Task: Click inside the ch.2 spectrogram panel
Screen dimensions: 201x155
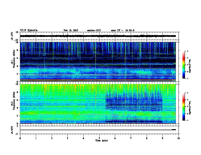Action: pos(98,104)
